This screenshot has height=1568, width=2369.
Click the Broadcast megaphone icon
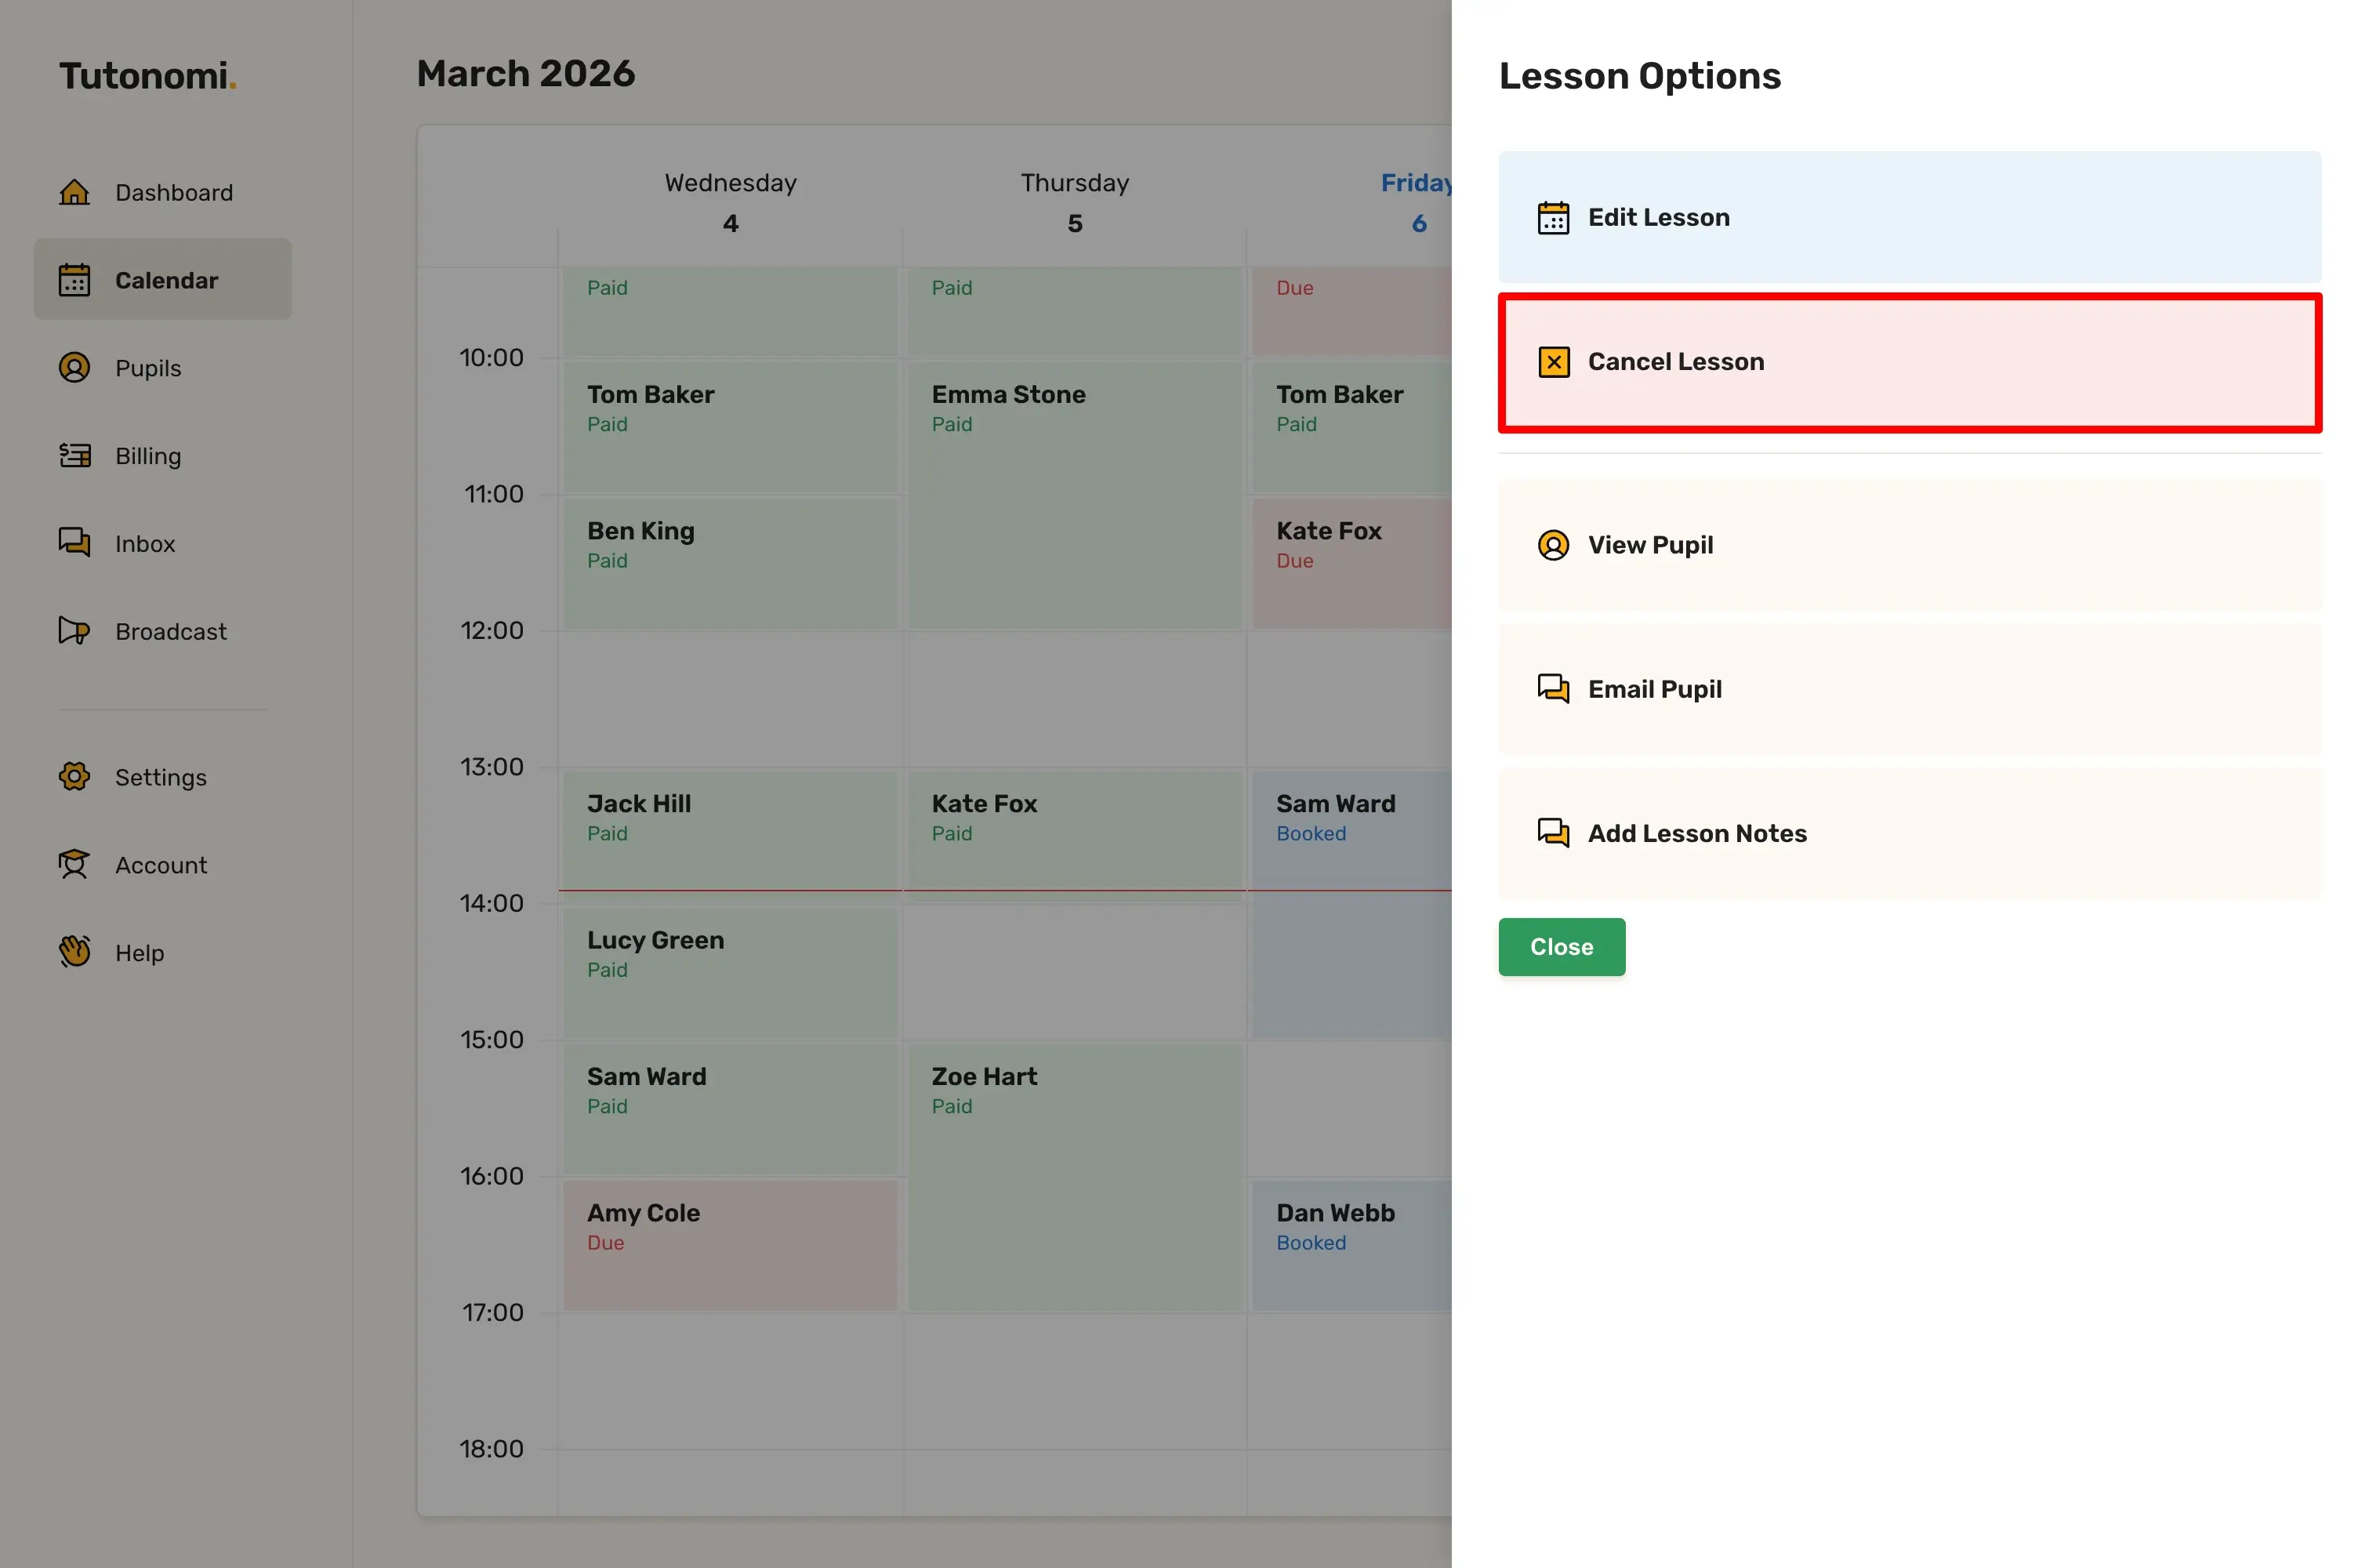tap(74, 631)
